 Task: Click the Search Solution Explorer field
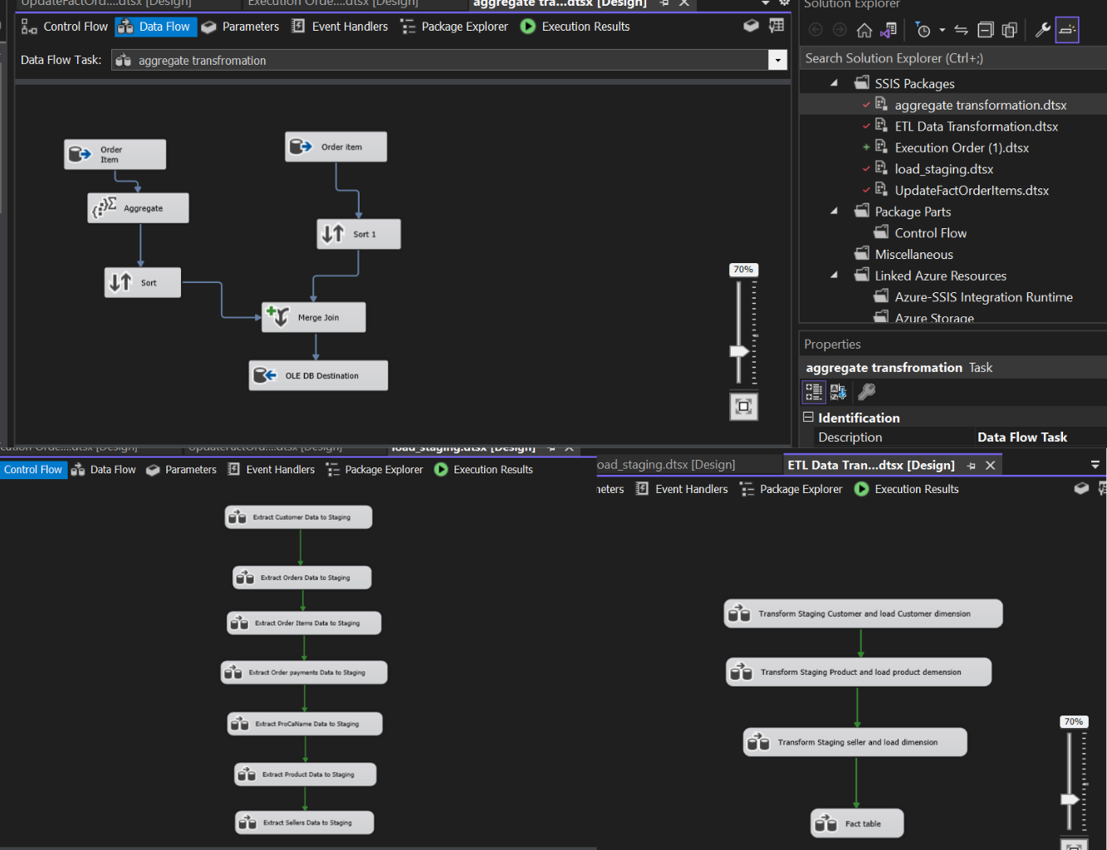click(947, 58)
